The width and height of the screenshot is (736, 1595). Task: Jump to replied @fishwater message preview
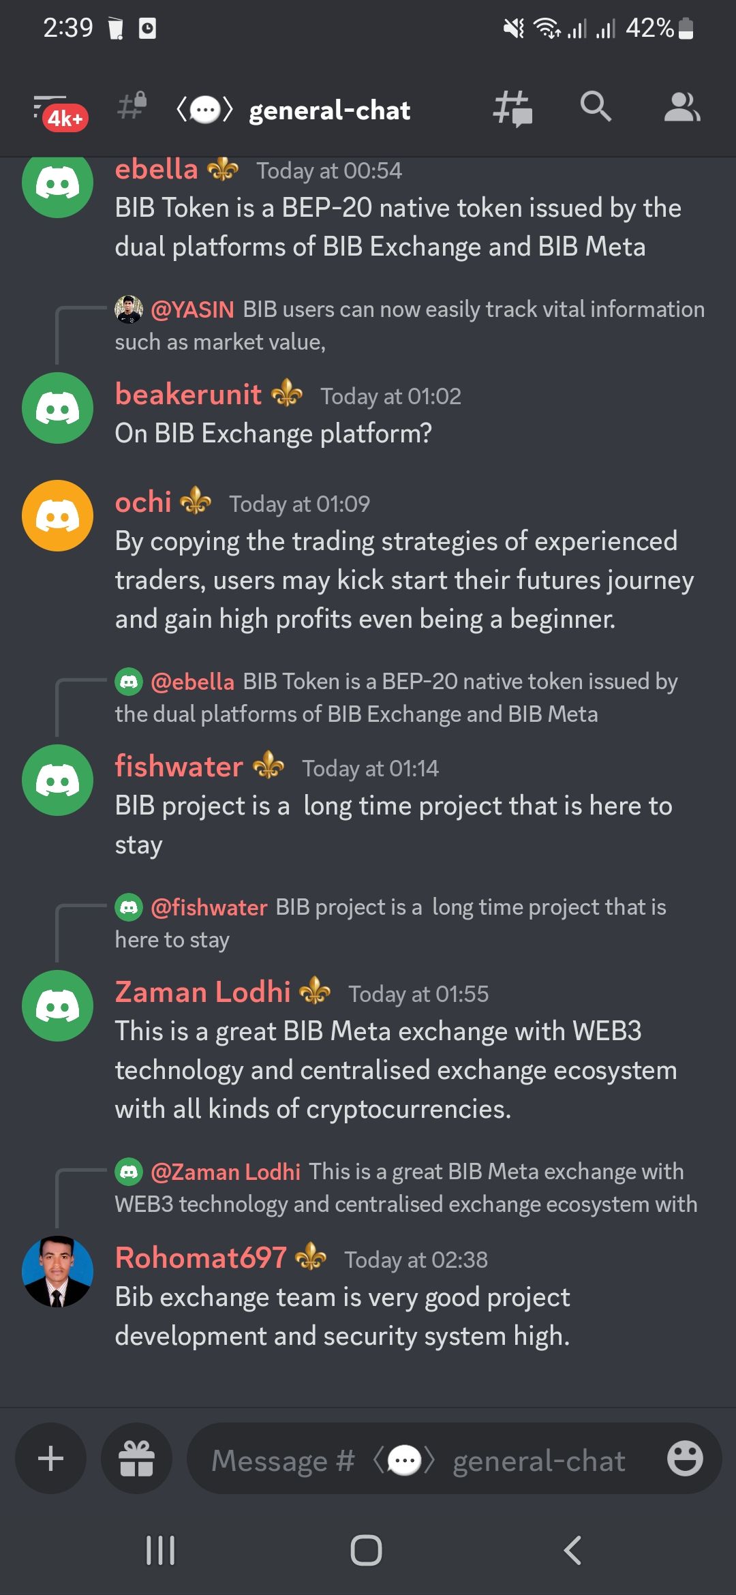(390, 923)
